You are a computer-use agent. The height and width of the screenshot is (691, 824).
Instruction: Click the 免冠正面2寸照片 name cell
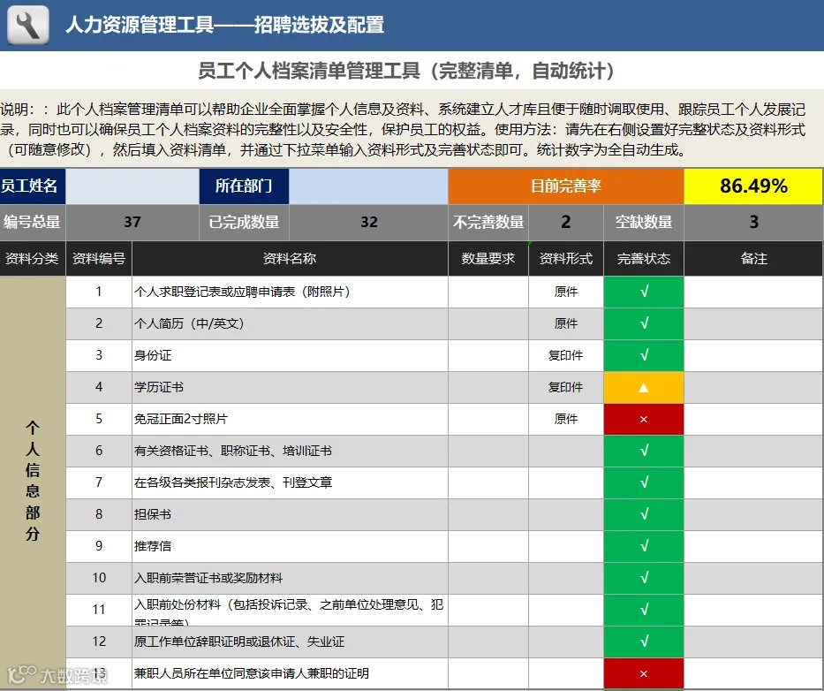(290, 419)
